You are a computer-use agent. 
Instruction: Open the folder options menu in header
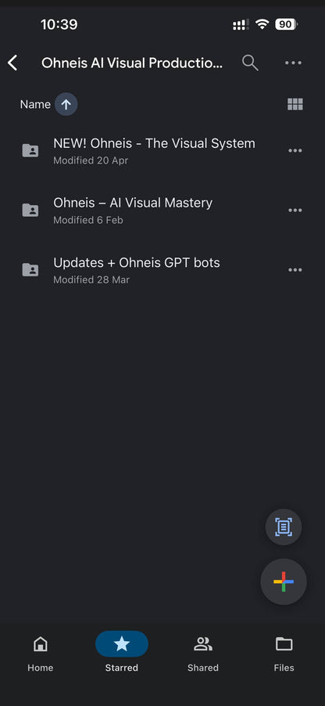pos(293,63)
